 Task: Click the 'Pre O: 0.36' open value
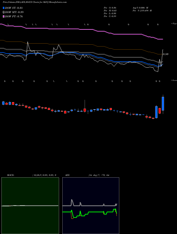pyautogui.click(x=110, y=8)
